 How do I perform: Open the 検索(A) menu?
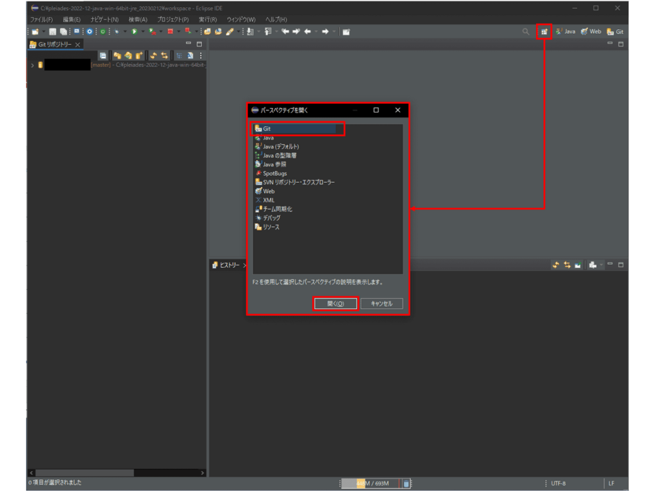coord(138,20)
